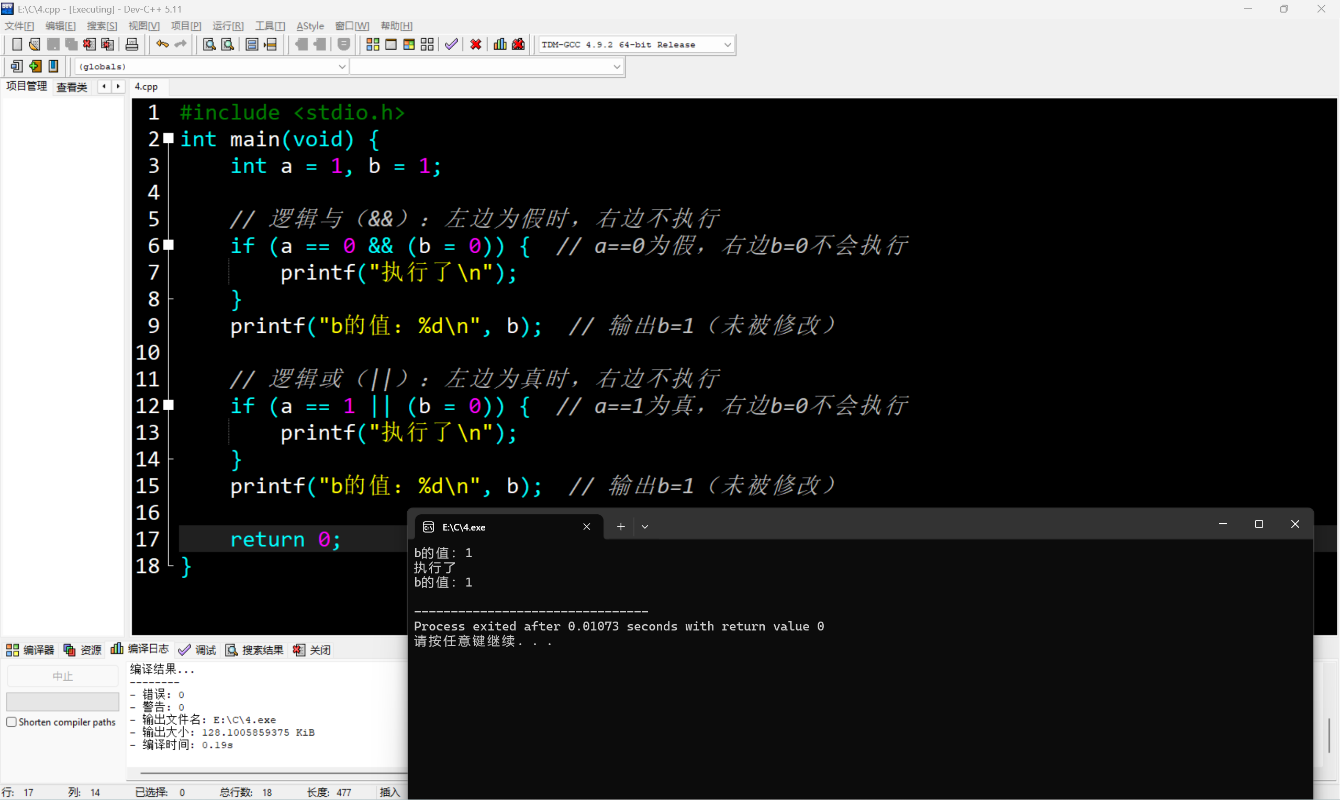Image resolution: width=1340 pixels, height=800 pixels.
Task: Click the 查看类 panel tab
Action: (x=72, y=87)
